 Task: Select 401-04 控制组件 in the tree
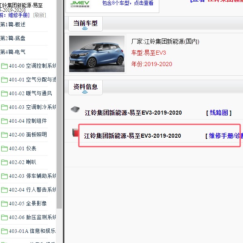coord(28,121)
